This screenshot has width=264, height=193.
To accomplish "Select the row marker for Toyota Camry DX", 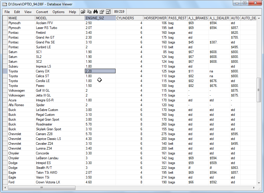I will (5, 71).
